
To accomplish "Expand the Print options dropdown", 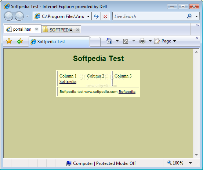I will tap(150, 41).
